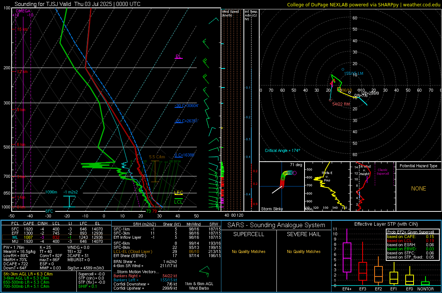Click the 'based on CAPE: 0.15' line
The image size is (442, 293).
[411, 236]
